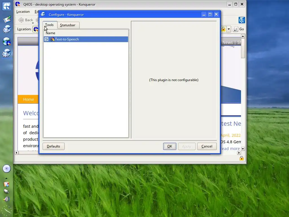Expand hidden tray icons with up arrow
Image resolution: width=289 pixels, height=217 pixels.
[6, 178]
